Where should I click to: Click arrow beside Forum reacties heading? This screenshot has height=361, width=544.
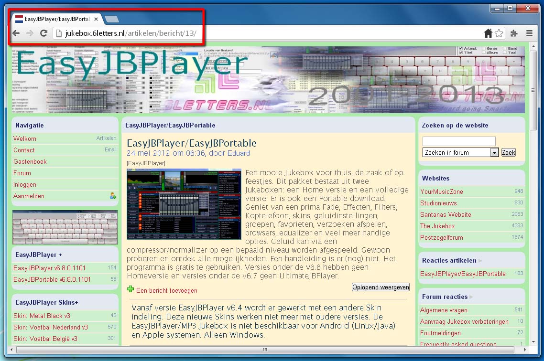tap(471, 297)
